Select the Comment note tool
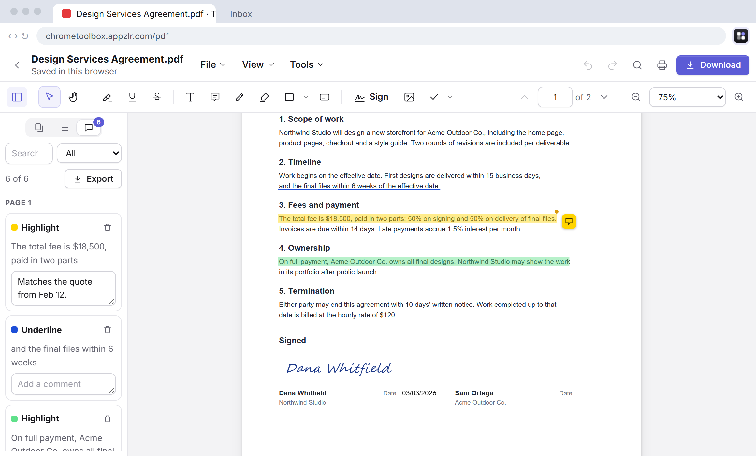The image size is (756, 456). [215, 97]
